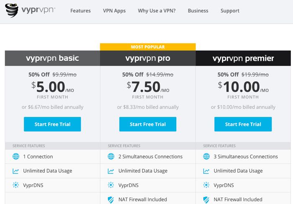Click the chart icon for Unlimited Data Usage in pro
Viewport: 293px width, 204px height.
click(111, 171)
